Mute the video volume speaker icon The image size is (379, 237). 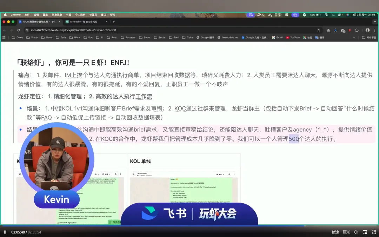356,232
